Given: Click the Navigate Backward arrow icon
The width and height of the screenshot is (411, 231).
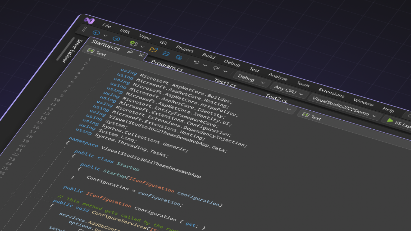Looking at the screenshot, I should (96, 33).
